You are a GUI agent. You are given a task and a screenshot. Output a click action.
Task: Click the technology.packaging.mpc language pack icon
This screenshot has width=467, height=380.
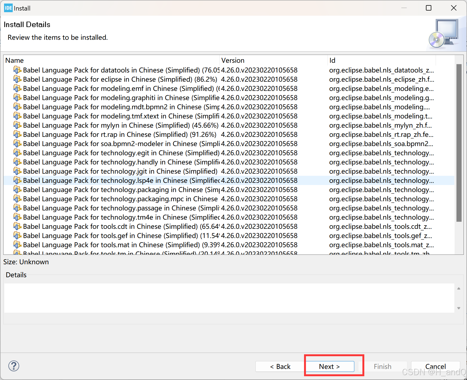[17, 199]
